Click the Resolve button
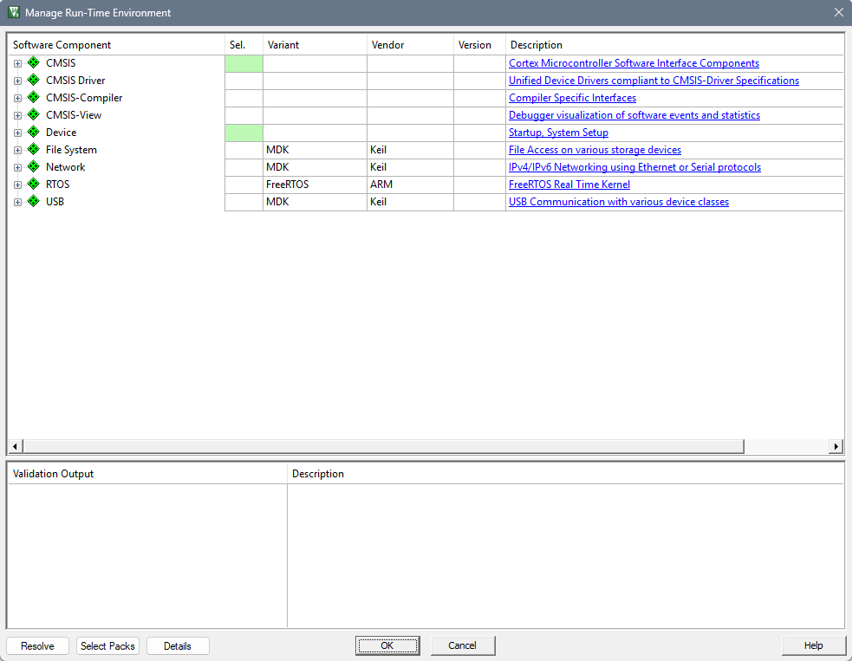This screenshot has width=852, height=661. (x=37, y=645)
